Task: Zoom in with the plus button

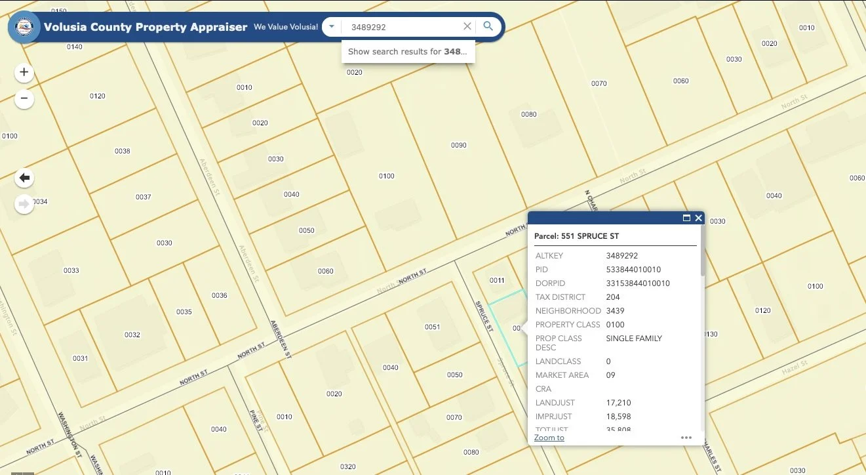Action: coord(24,72)
